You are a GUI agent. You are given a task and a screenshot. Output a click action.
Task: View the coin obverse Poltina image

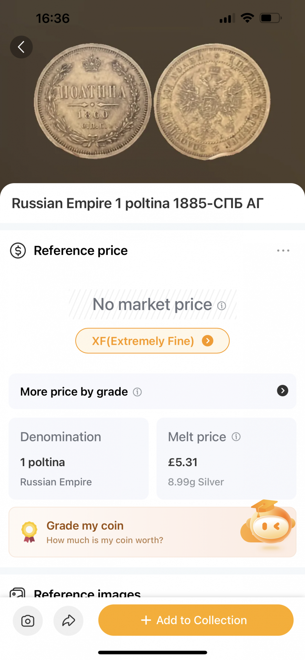pyautogui.click(x=92, y=101)
